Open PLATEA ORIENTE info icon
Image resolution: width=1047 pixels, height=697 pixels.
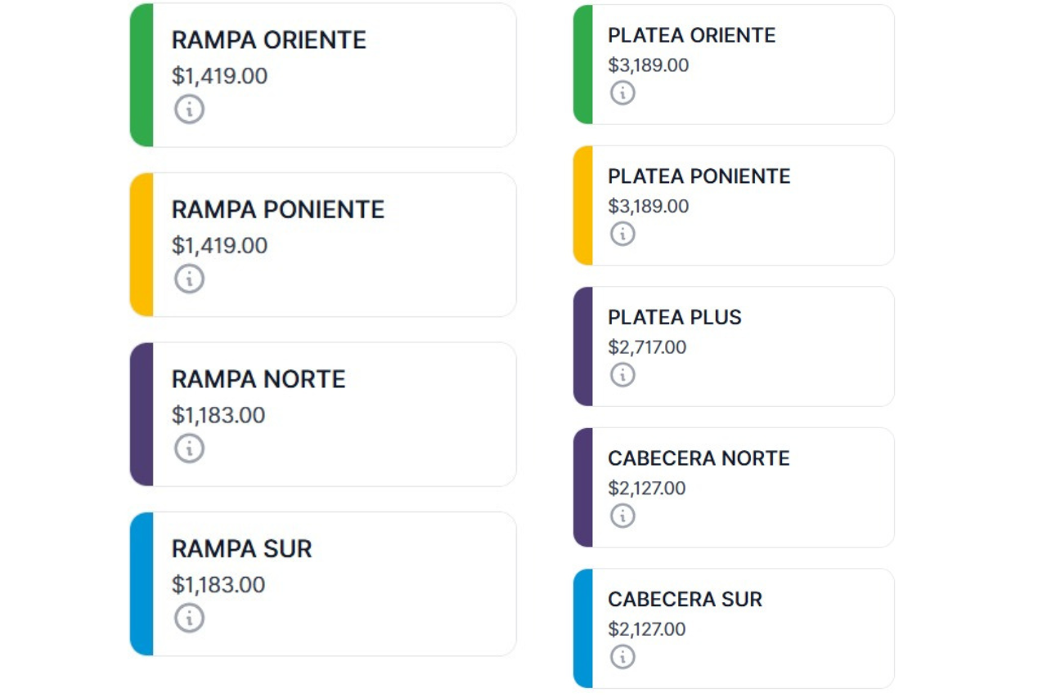tap(622, 93)
